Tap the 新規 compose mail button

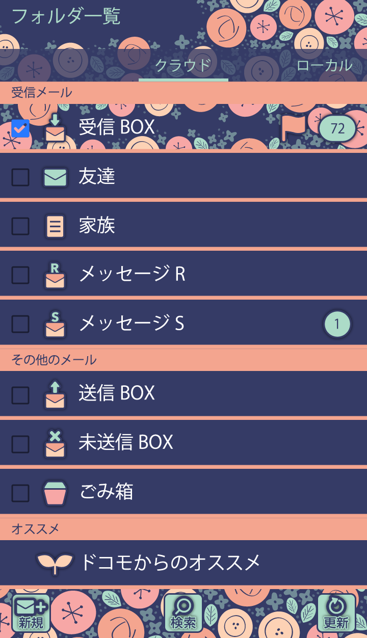[31, 613]
